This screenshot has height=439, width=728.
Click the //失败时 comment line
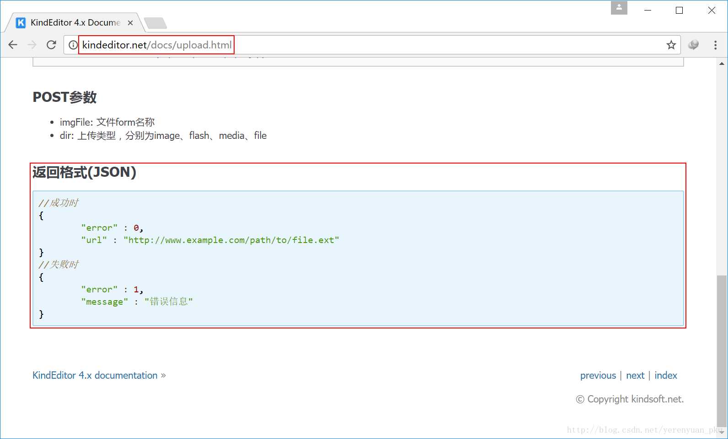59,264
